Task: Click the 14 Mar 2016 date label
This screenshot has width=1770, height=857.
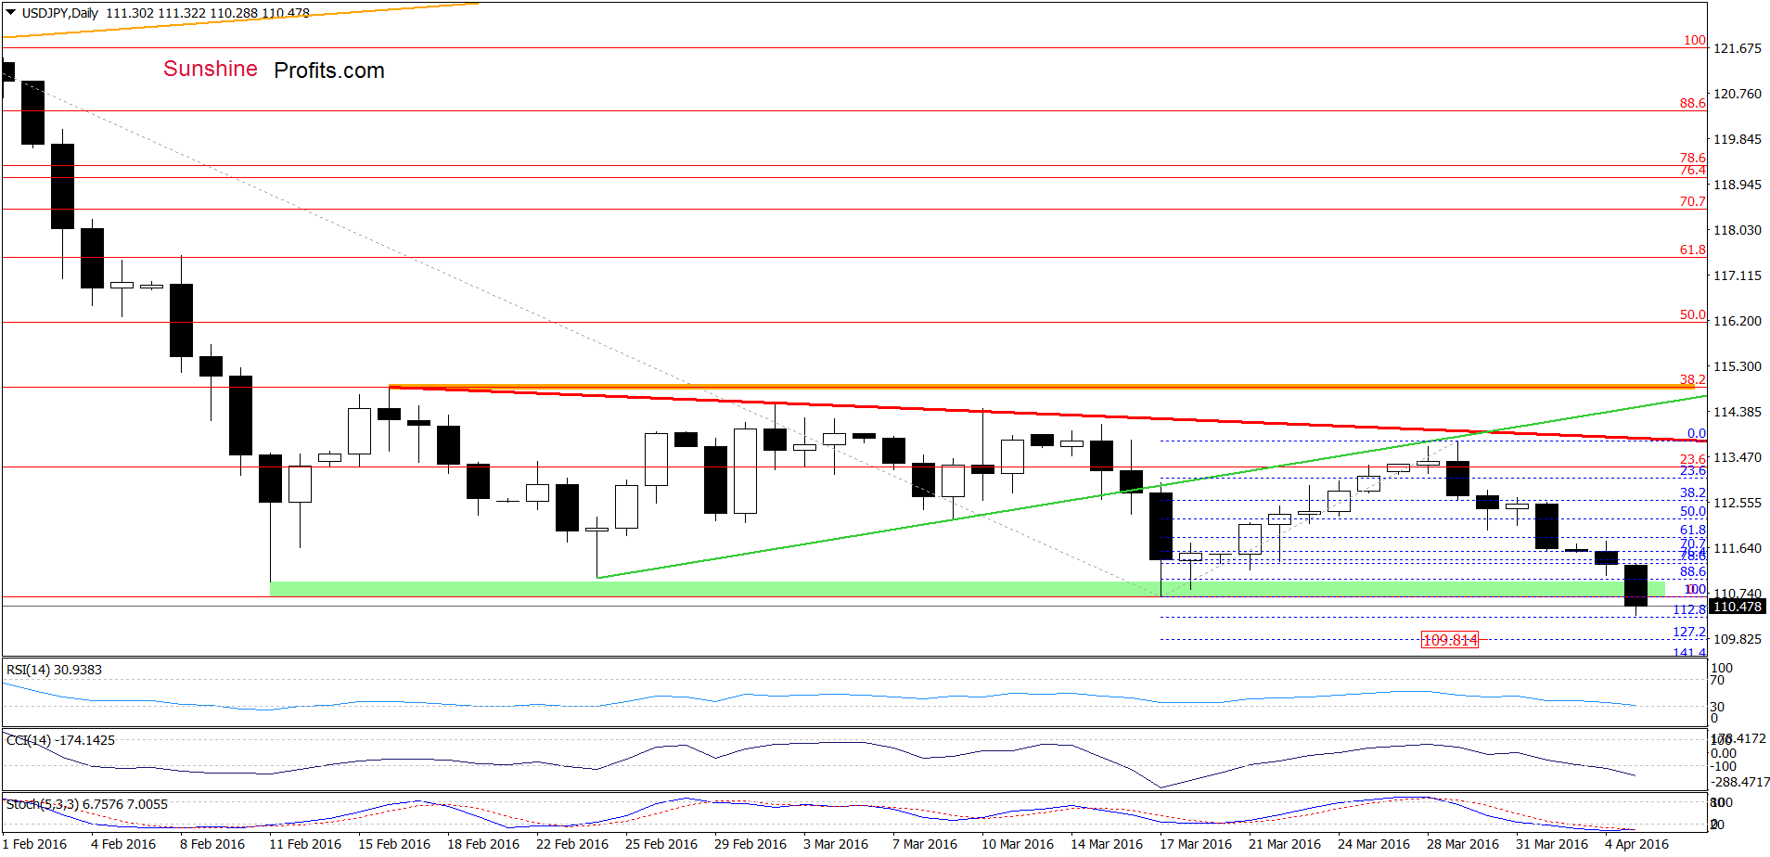Action: coord(1107,844)
